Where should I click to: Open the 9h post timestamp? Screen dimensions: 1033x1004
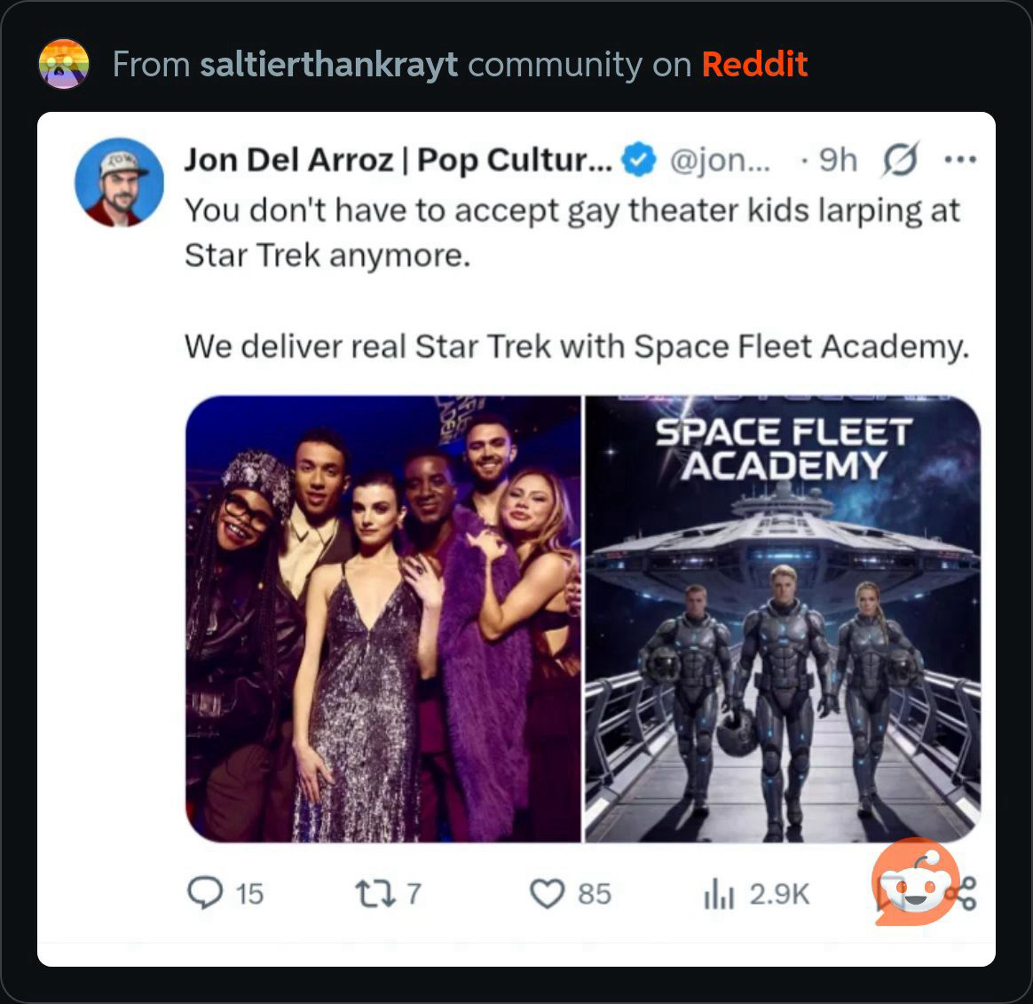coord(838,160)
